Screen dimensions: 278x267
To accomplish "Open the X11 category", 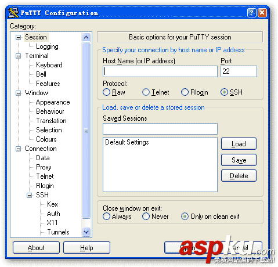I will tap(52, 223).
